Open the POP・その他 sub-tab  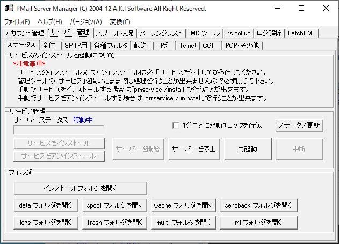(x=242, y=46)
